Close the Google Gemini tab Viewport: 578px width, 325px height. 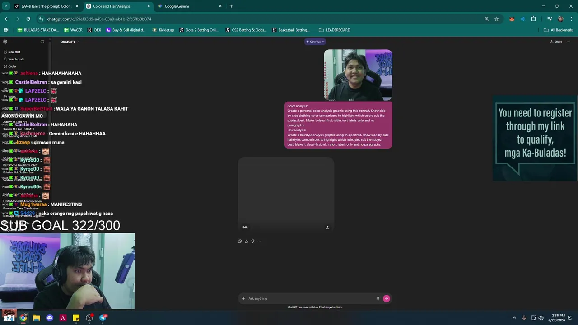(x=220, y=6)
